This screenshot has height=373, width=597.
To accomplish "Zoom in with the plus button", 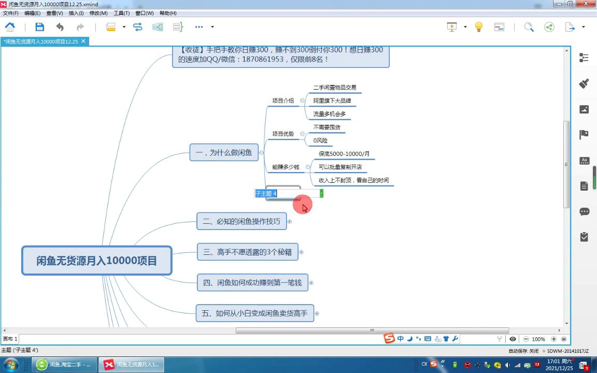I will (x=553, y=339).
